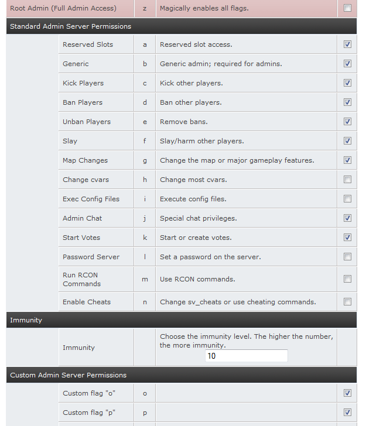Toggle off the Ban Players permission
Screen dimensions: 366x426
point(347,102)
